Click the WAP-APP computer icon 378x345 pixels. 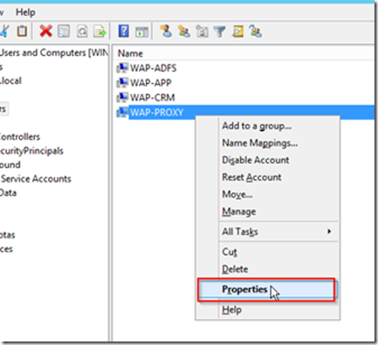click(122, 82)
